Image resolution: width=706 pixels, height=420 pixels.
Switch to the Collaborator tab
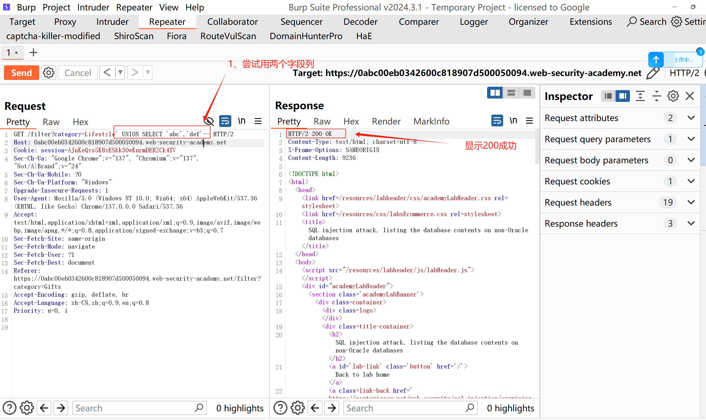(232, 22)
